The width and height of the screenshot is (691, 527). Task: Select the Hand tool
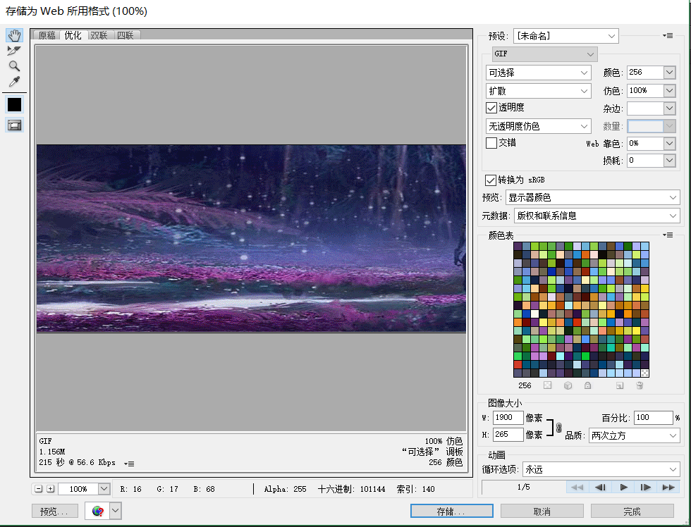(15, 36)
